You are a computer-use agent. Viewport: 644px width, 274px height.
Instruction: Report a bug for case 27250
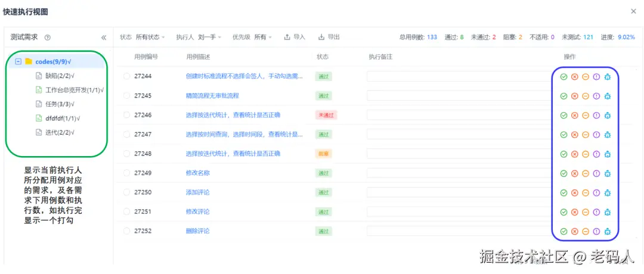(x=608, y=192)
